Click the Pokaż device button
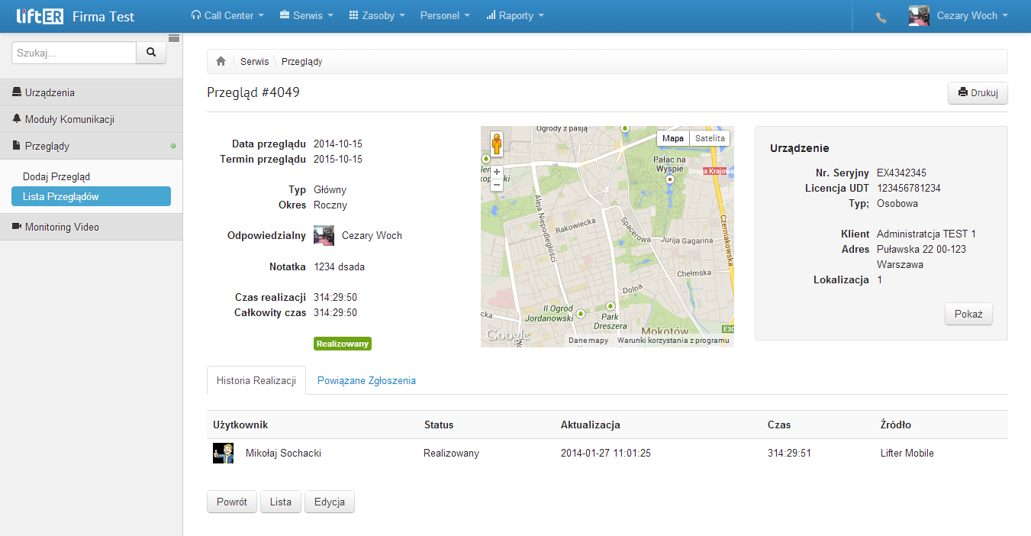 (x=968, y=315)
